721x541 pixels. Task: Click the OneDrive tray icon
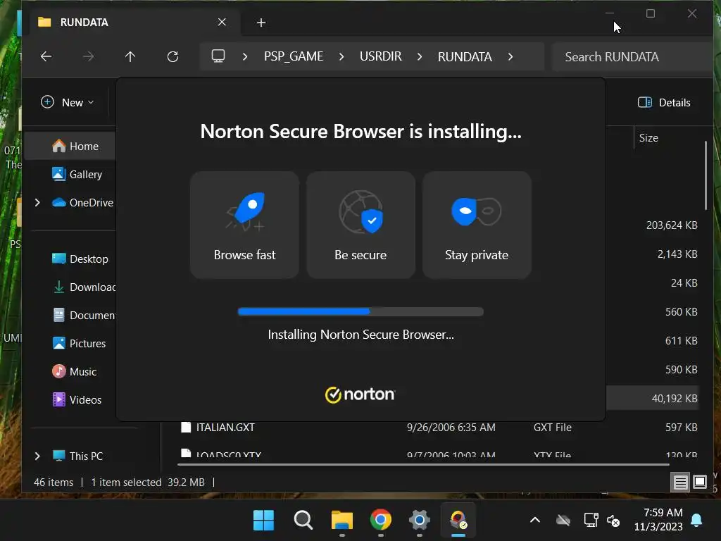pyautogui.click(x=563, y=521)
